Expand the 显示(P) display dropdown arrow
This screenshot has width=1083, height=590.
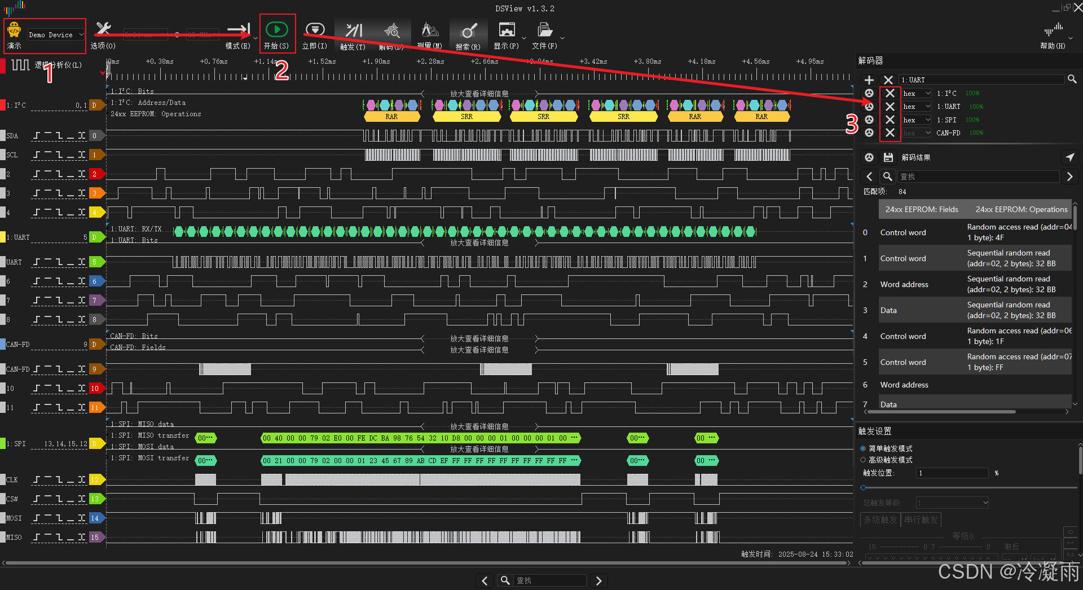[x=524, y=38]
